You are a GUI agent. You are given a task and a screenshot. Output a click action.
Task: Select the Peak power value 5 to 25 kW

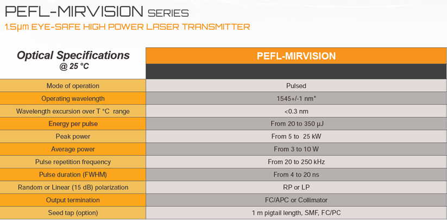click(x=296, y=136)
